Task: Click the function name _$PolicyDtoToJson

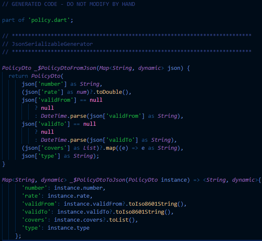Action: click(x=97, y=180)
